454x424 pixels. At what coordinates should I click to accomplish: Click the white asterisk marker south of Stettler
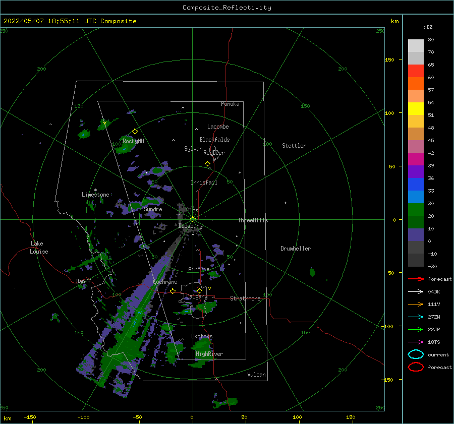click(x=240, y=173)
